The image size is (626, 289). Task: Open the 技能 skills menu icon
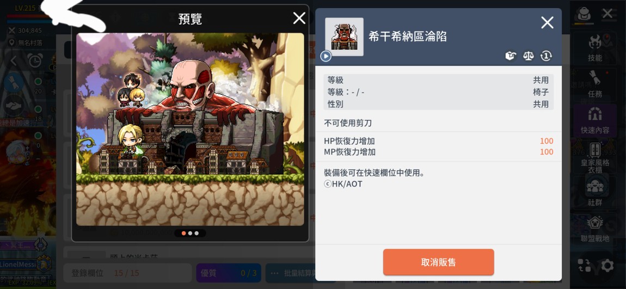pyautogui.click(x=595, y=48)
